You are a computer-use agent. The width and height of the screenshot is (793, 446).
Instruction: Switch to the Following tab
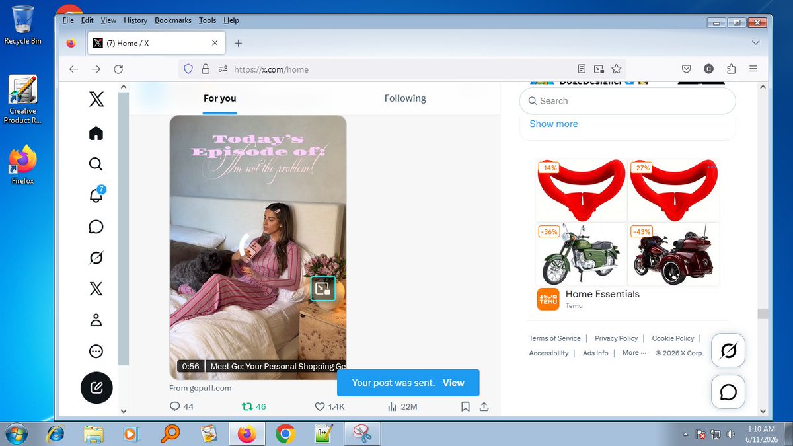pos(405,98)
